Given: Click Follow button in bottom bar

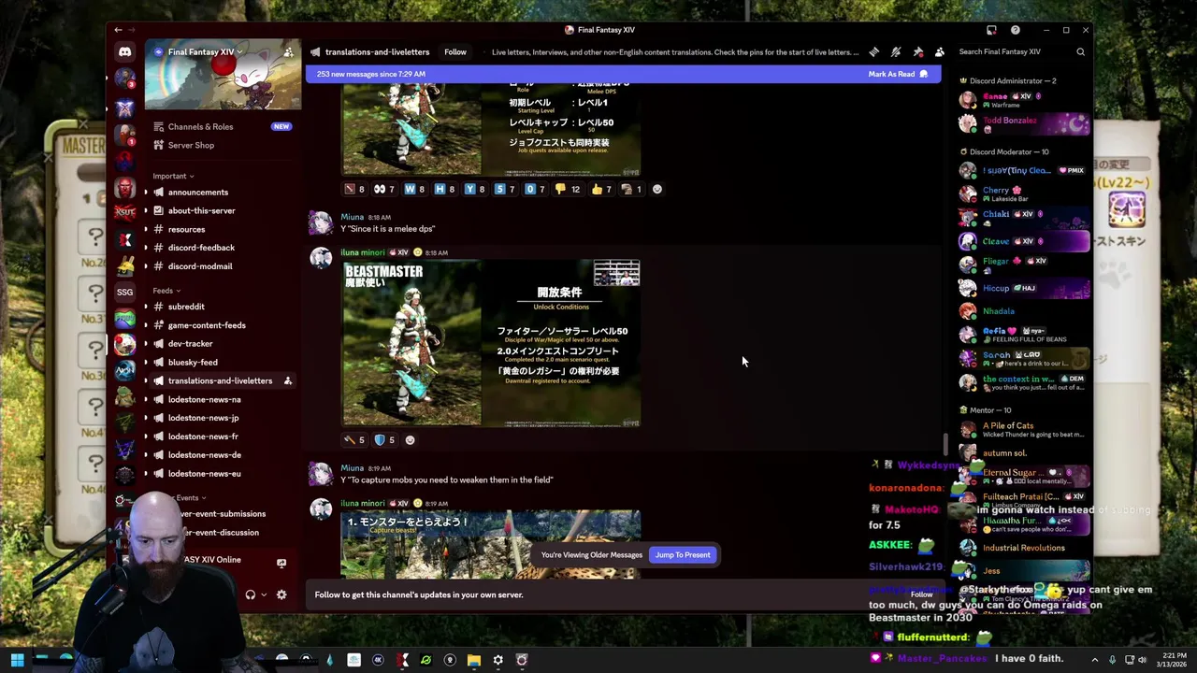Looking at the screenshot, I should click(x=921, y=594).
